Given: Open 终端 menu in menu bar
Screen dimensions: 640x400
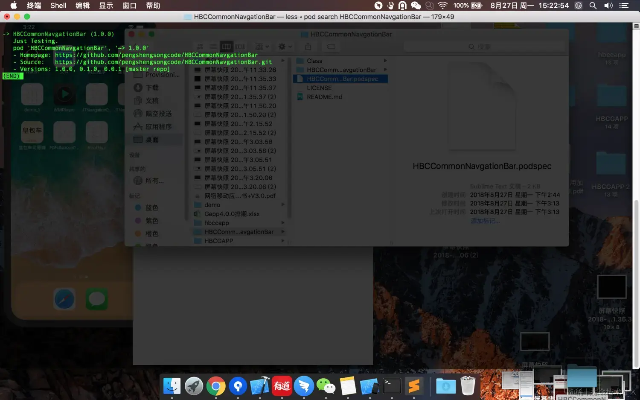Looking at the screenshot, I should point(34,6).
